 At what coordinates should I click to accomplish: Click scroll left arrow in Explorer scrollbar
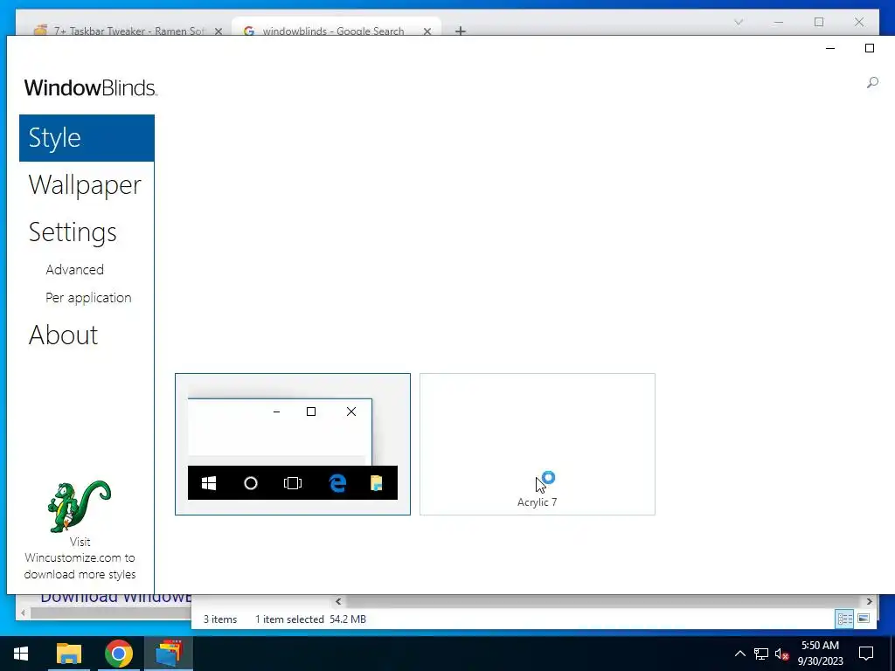(x=338, y=601)
